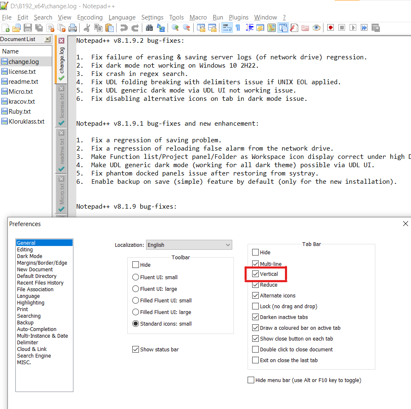Switch to the vertical license.txt tab
411x409 pixels.
click(x=62, y=106)
